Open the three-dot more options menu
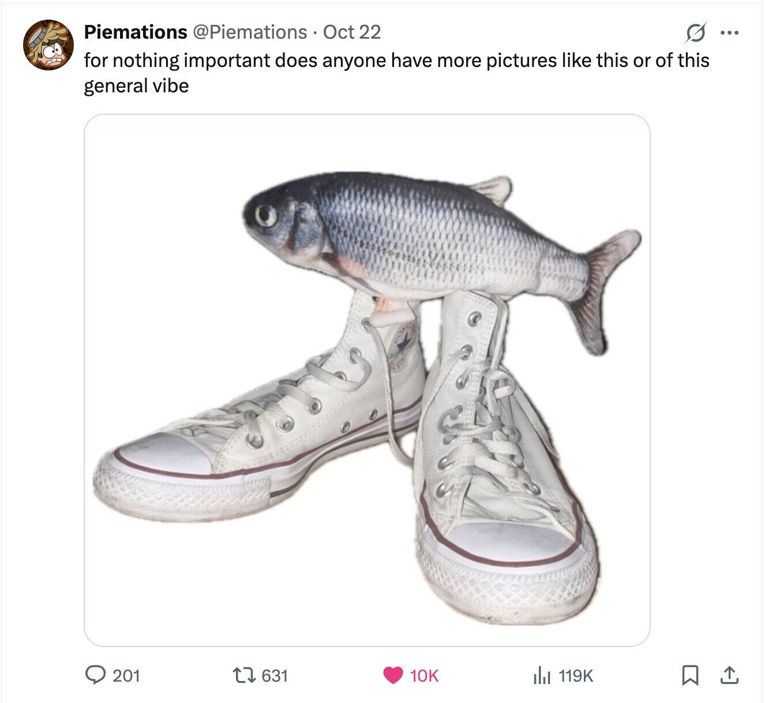 [x=730, y=33]
